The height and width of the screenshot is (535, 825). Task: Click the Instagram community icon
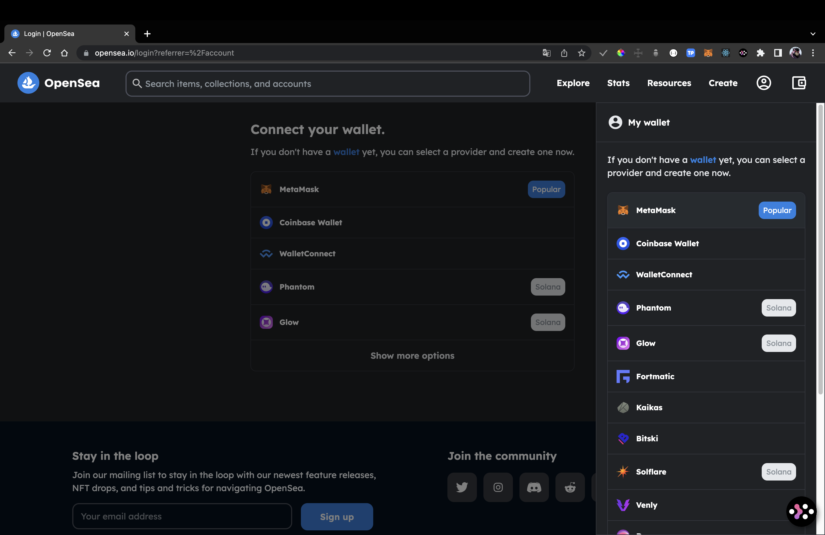(498, 487)
